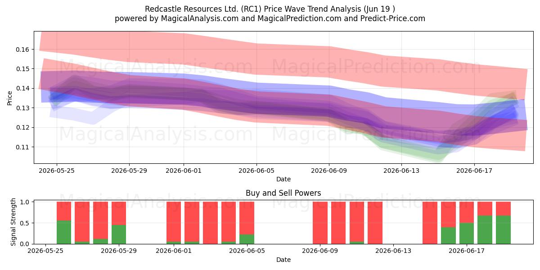Click 2026-05-25 tick under Buy and Sell chart

46,252
